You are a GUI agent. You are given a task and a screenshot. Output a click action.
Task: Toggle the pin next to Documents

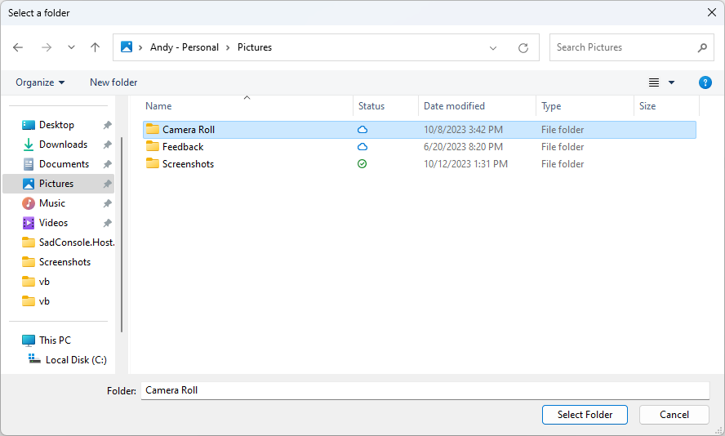pos(107,164)
